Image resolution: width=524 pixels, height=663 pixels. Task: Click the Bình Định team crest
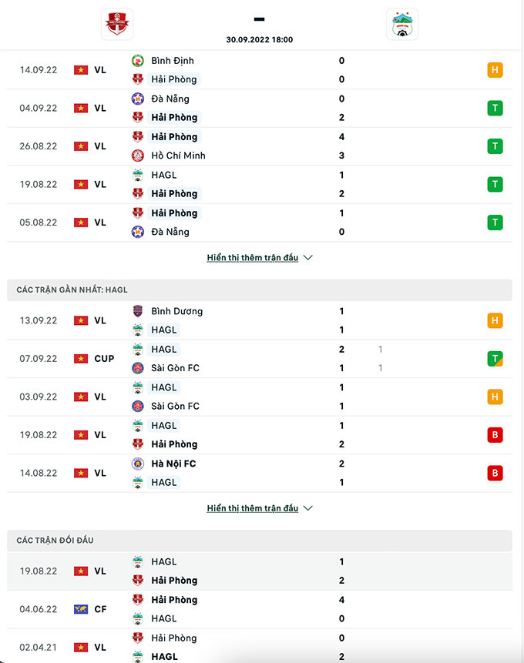(138, 61)
